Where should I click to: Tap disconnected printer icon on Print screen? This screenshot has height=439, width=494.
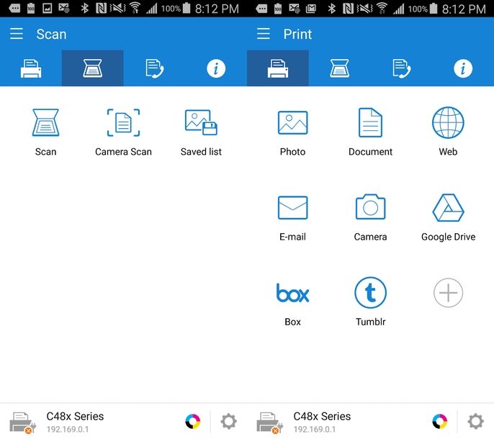click(x=270, y=422)
